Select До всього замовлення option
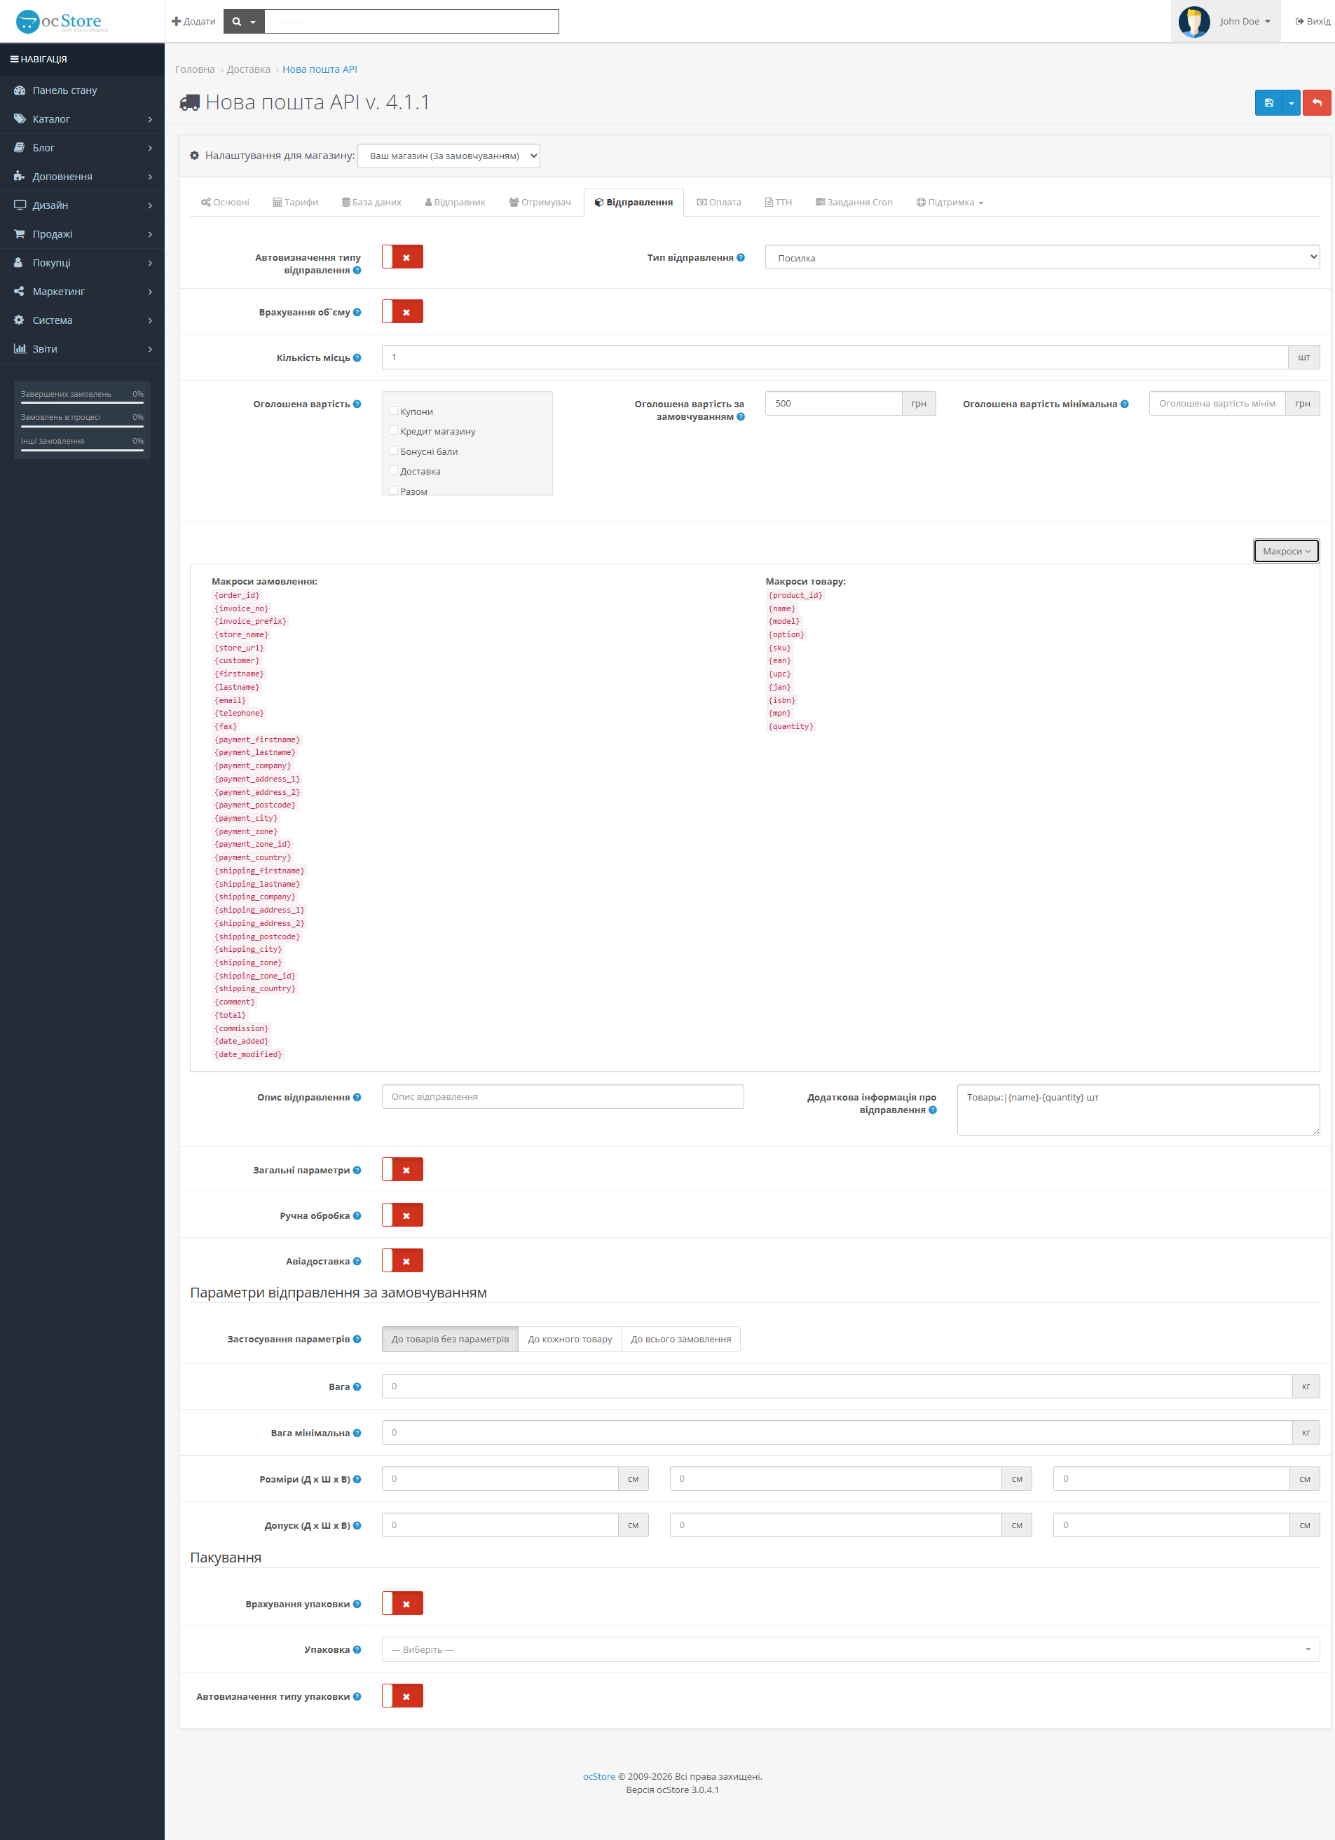Screen dimensions: 1335x1840 [x=681, y=1340]
